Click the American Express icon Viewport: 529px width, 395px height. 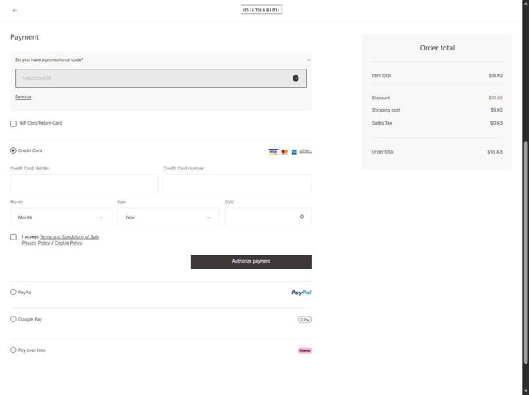[x=294, y=152]
